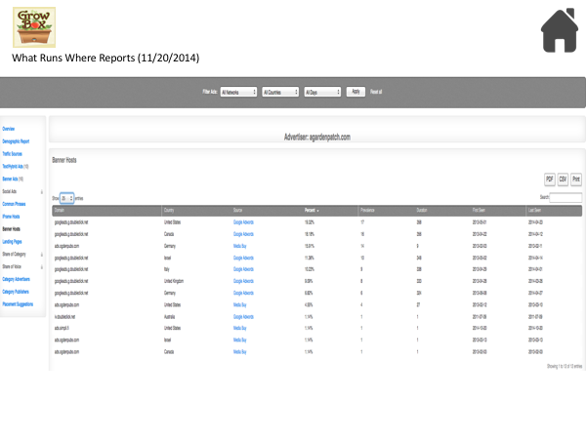Click the Print button
This screenshot has height=439, width=586.
point(576,180)
